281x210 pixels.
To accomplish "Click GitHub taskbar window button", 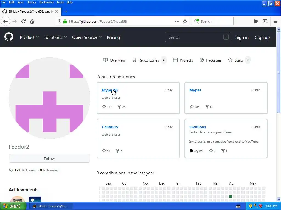I will click(x=51, y=206).
